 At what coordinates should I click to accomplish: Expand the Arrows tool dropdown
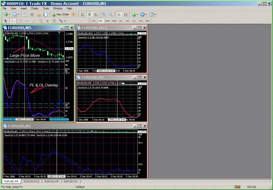tap(65, 21)
